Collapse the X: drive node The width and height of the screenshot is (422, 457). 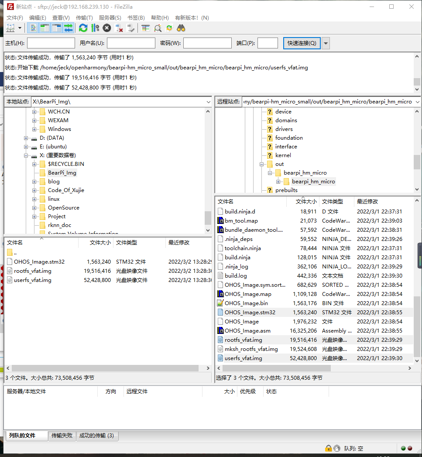pos(26,155)
